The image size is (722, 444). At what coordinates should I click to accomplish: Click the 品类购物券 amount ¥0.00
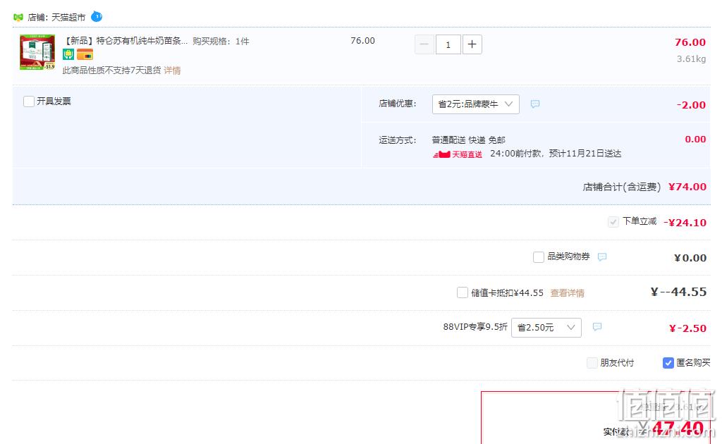690,258
